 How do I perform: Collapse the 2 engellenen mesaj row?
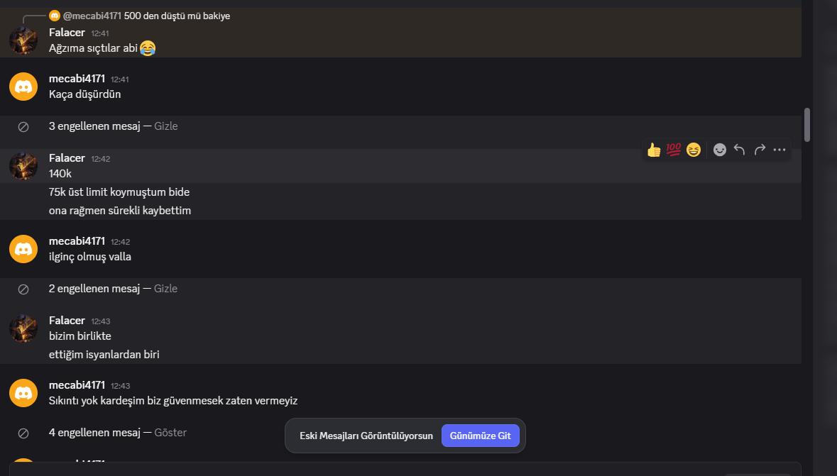tap(400, 289)
